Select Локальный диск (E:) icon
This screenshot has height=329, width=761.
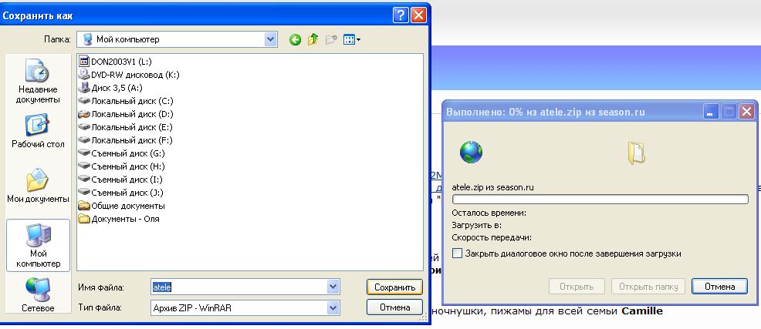point(84,127)
